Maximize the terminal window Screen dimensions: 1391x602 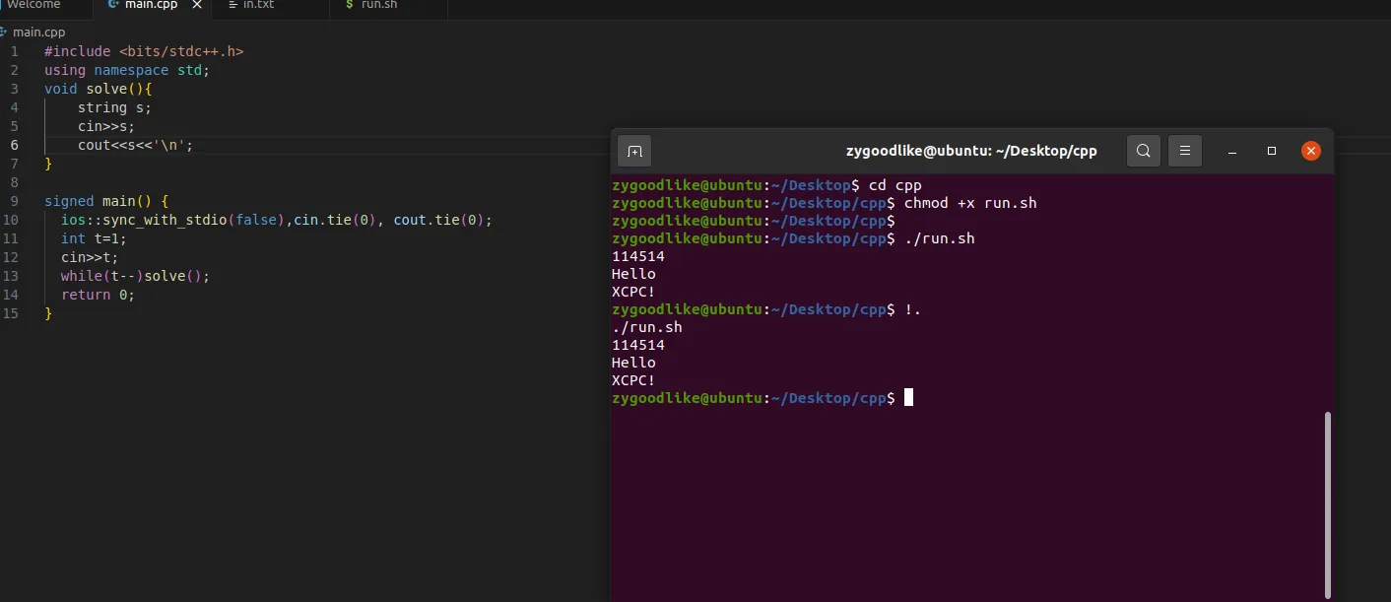point(1272,151)
